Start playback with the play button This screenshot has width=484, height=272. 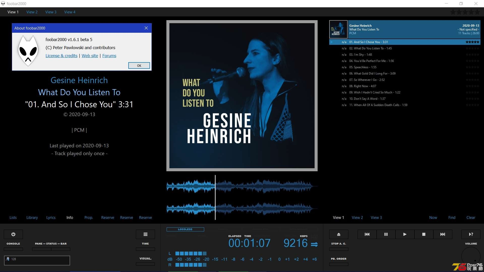[405, 234]
